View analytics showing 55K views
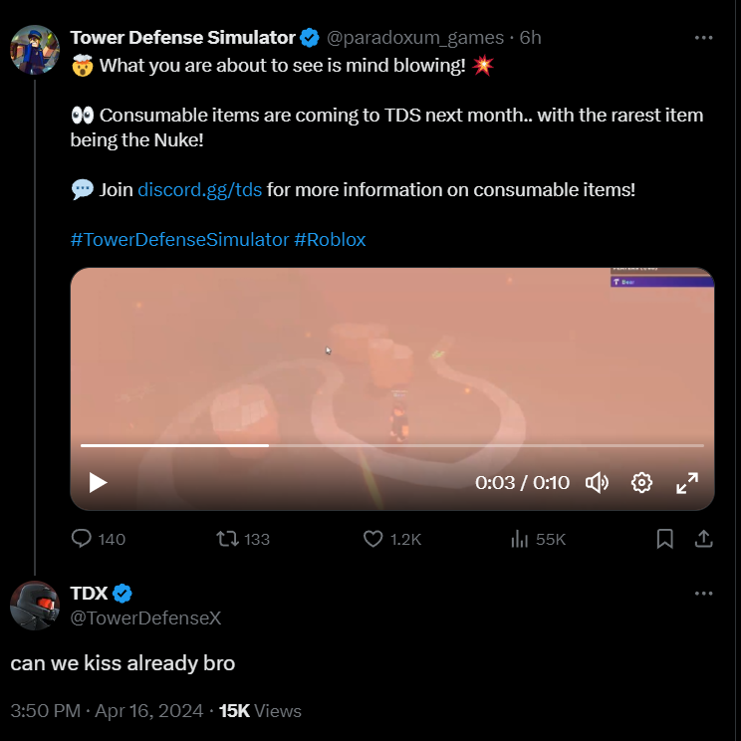 (538, 539)
